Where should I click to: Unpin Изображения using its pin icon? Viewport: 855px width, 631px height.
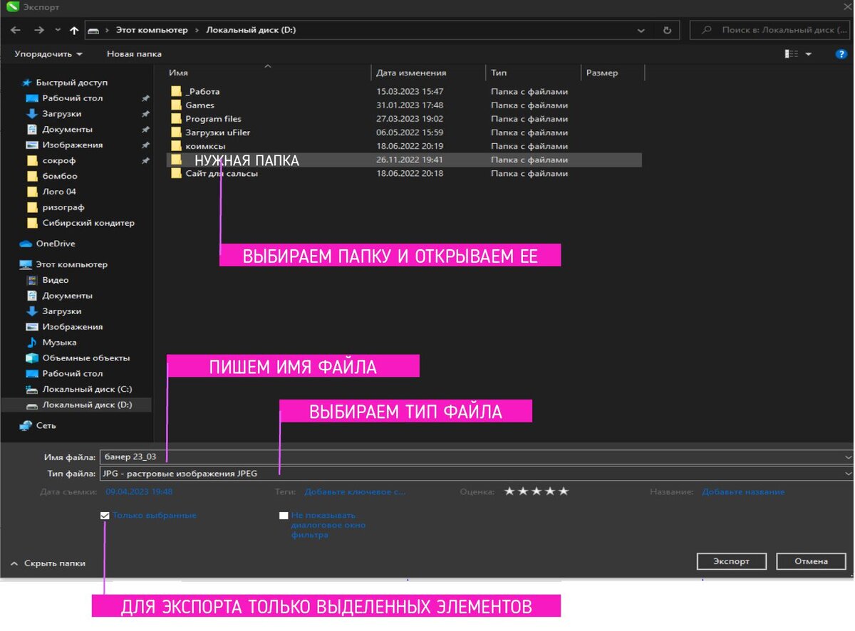[x=145, y=145]
